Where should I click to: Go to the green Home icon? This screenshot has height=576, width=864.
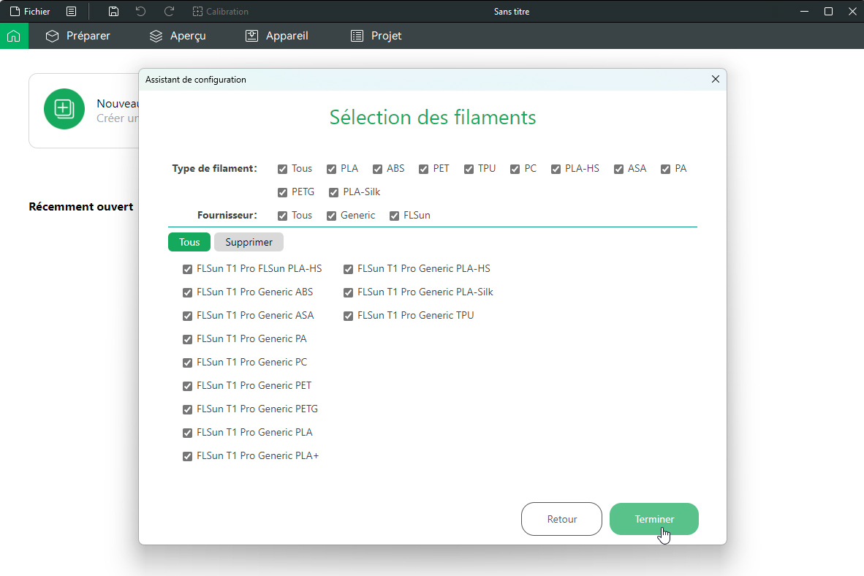14,36
